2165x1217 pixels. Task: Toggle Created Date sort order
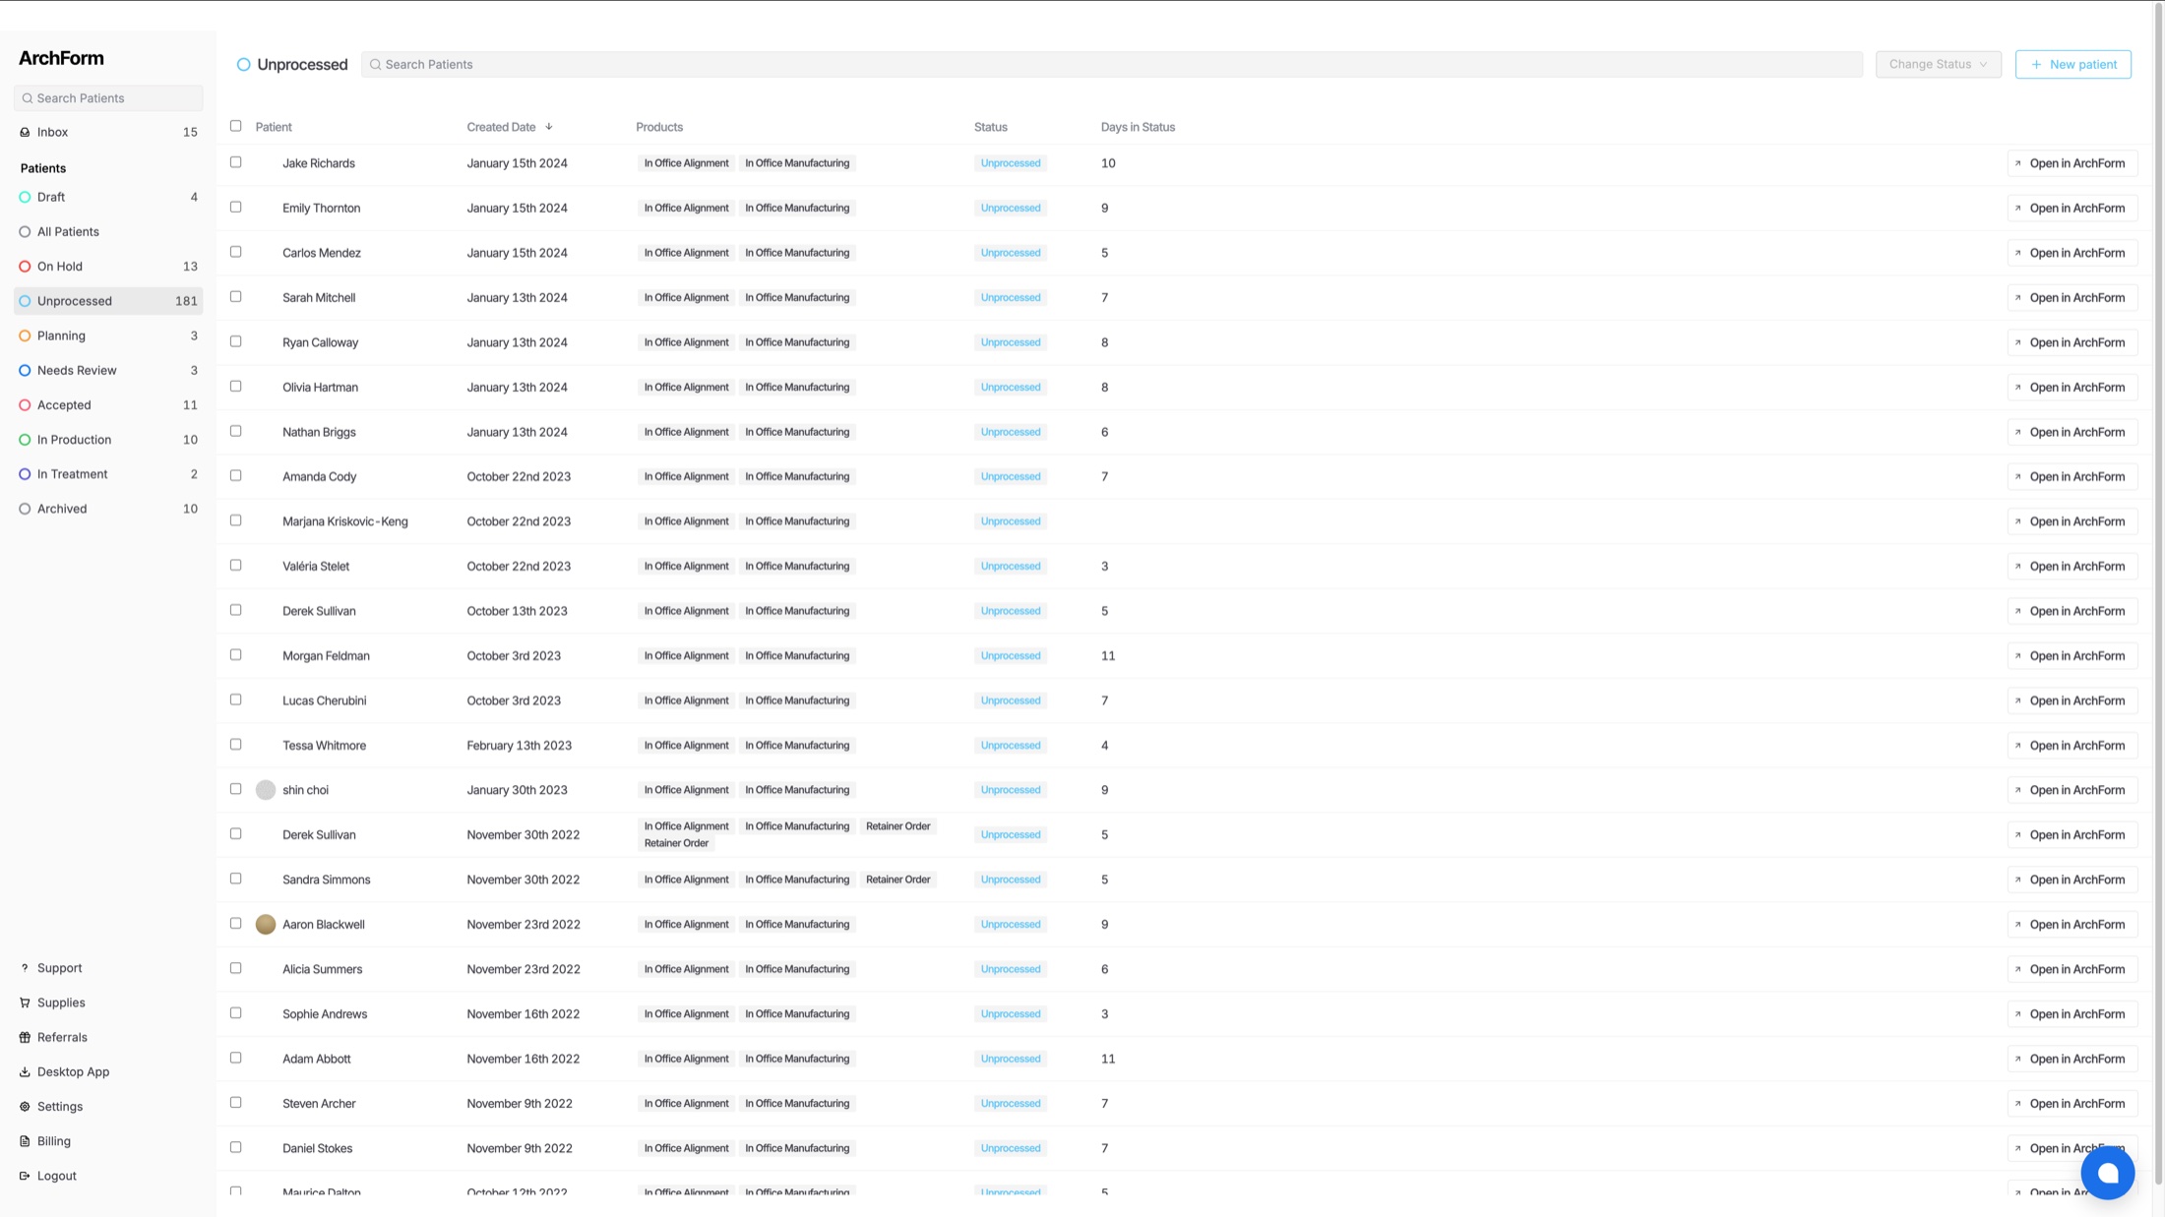[x=549, y=126]
